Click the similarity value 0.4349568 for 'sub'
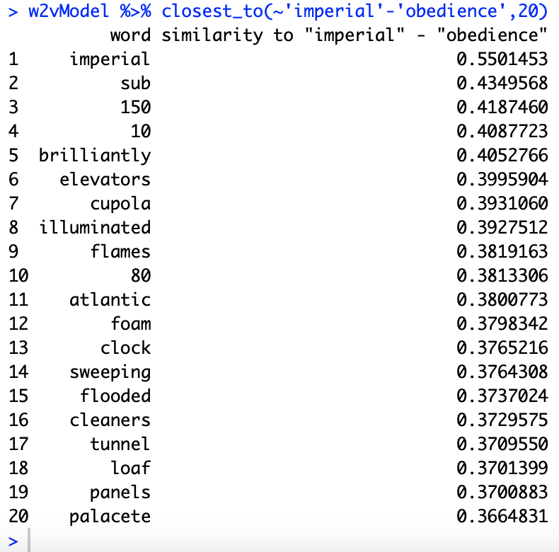559x552 pixels. pyautogui.click(x=502, y=84)
